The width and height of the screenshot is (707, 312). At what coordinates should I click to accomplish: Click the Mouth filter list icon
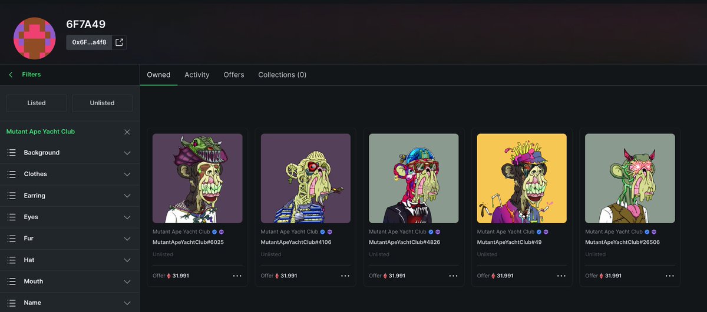11,281
